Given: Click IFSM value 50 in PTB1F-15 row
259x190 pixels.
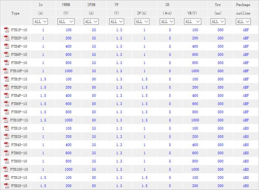Looking at the screenshot, I should coord(94,79).
